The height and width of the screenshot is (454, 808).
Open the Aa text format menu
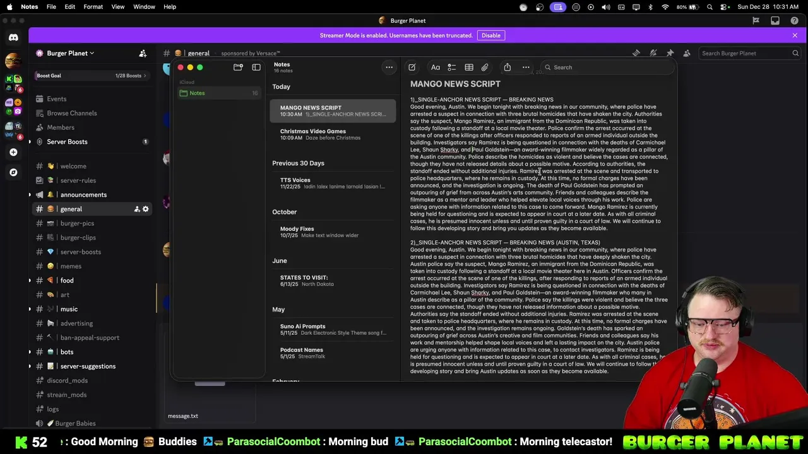(436, 67)
